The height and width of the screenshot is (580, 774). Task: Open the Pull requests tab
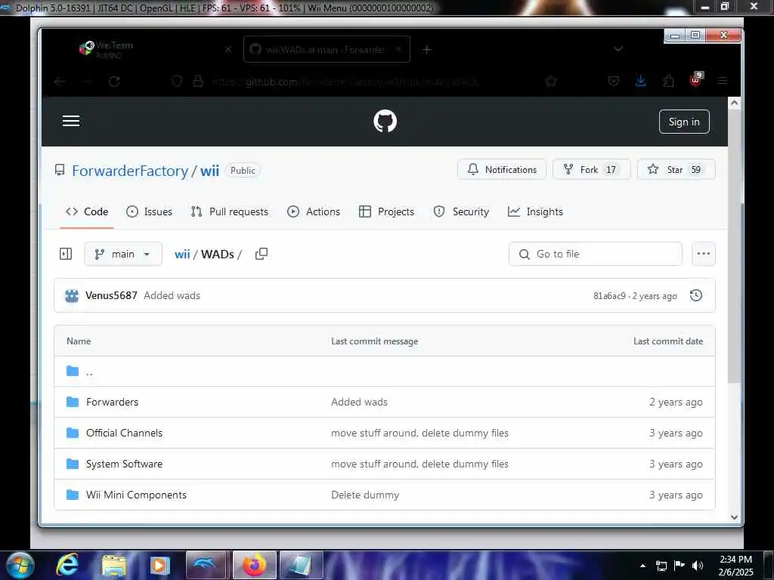point(230,211)
